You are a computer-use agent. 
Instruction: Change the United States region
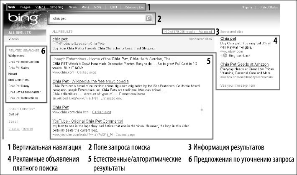(269, 7)
